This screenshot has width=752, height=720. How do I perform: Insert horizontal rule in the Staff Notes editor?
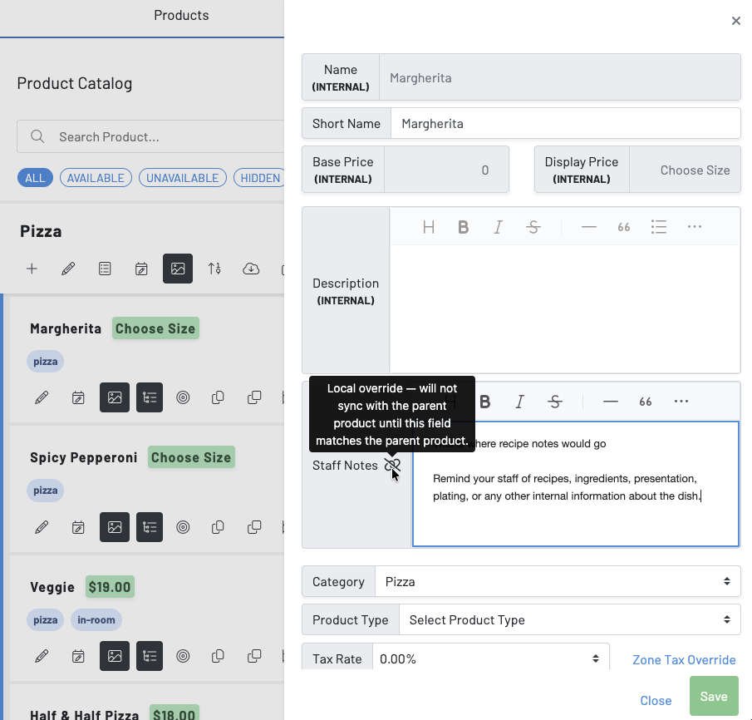(610, 402)
